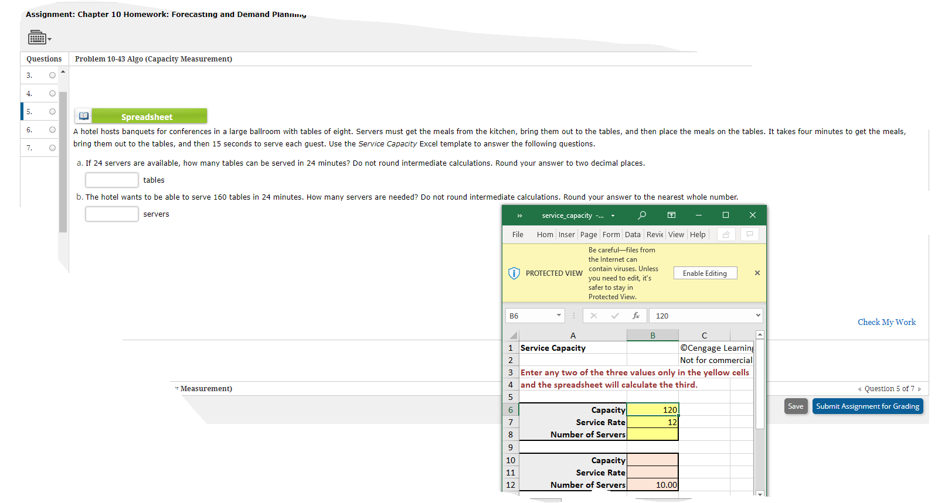Click the formula bar cancel X
Screen dimensions: 945x503
[x=594, y=316]
